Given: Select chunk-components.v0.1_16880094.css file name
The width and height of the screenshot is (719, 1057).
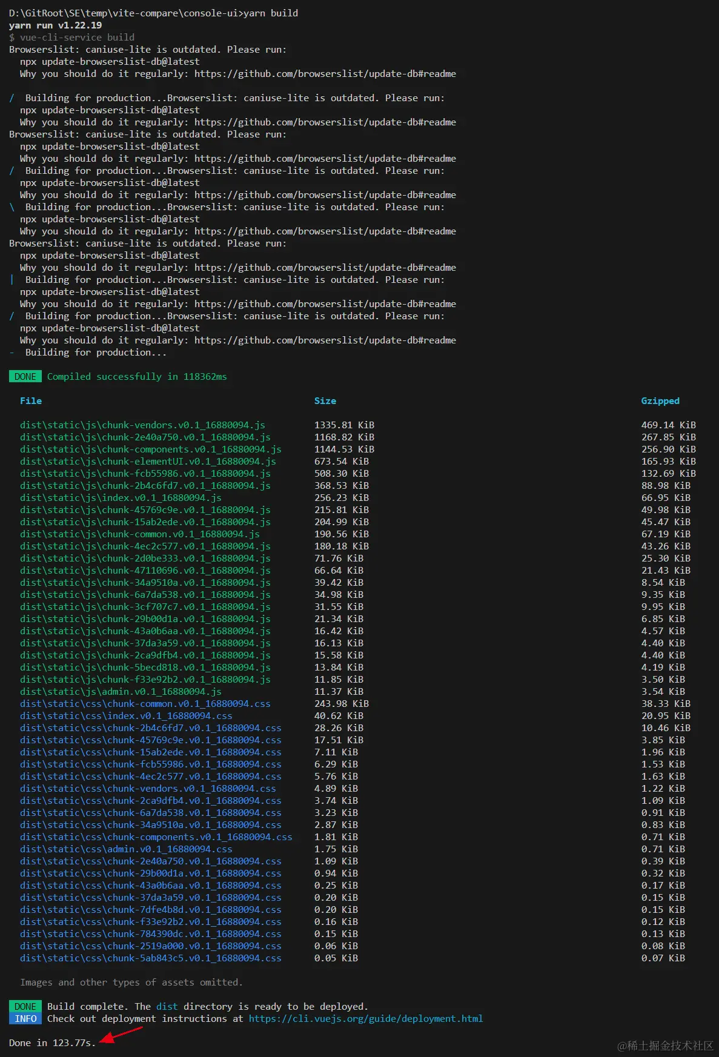Looking at the screenshot, I should 156,837.
